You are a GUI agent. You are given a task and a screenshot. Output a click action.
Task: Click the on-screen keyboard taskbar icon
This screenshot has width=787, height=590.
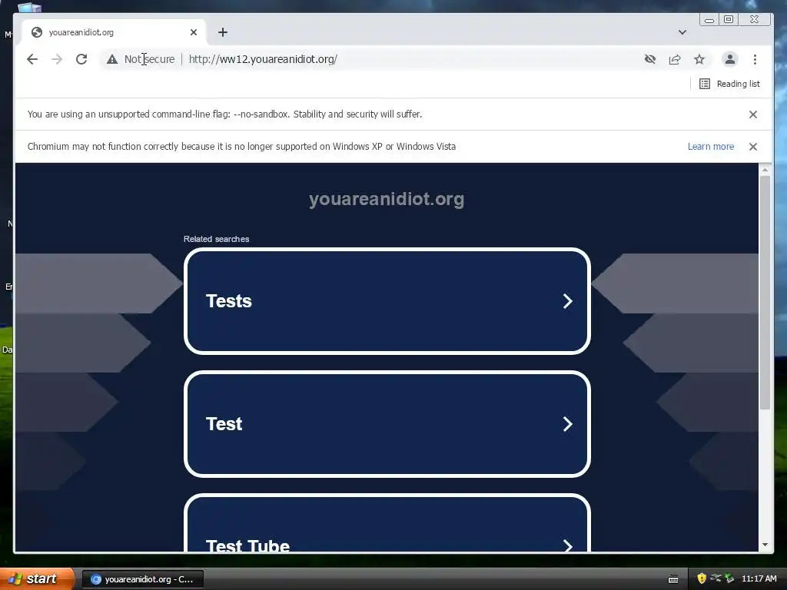coord(673,579)
